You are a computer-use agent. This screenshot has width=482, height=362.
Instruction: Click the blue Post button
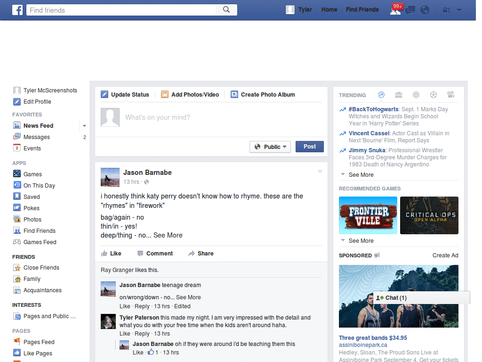310,147
